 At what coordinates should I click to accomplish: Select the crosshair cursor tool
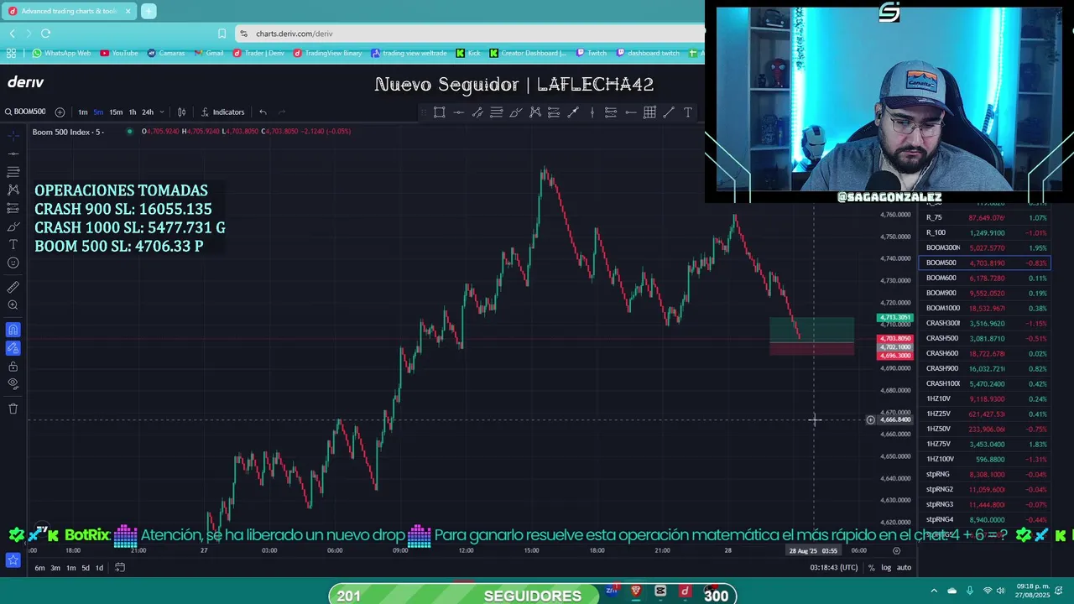coord(13,135)
